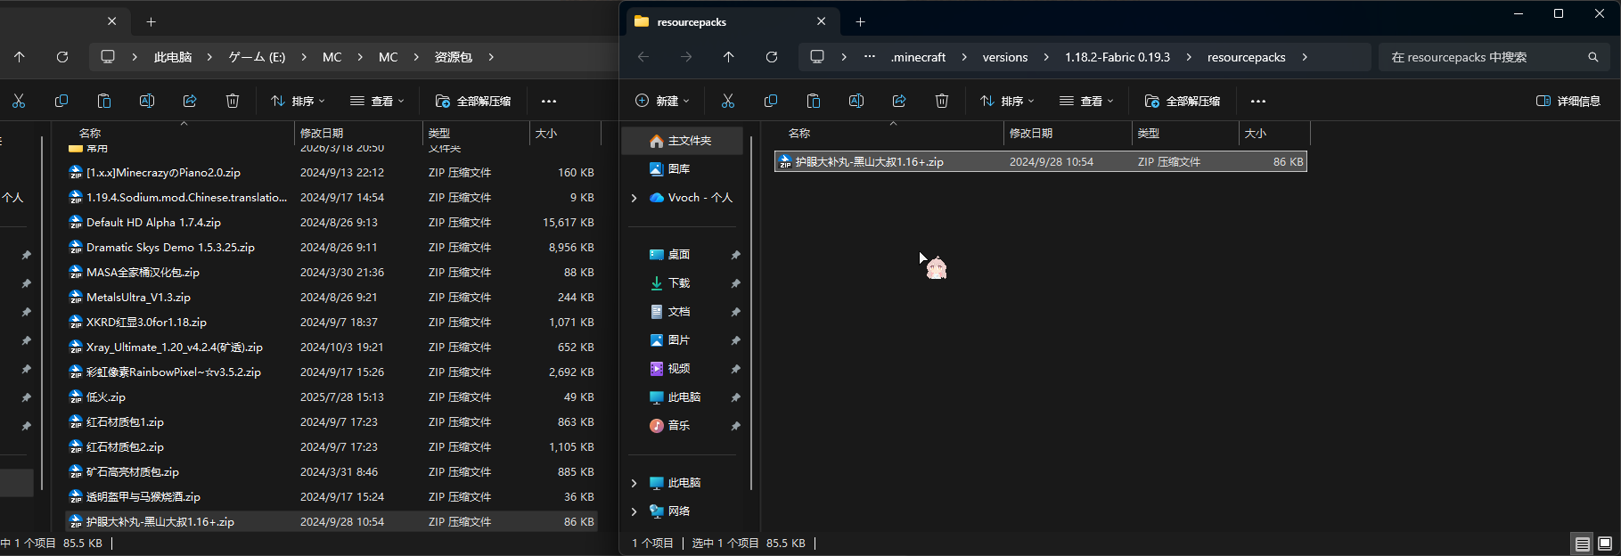Click ゲーム (E:) in the address breadcrumb

257,57
